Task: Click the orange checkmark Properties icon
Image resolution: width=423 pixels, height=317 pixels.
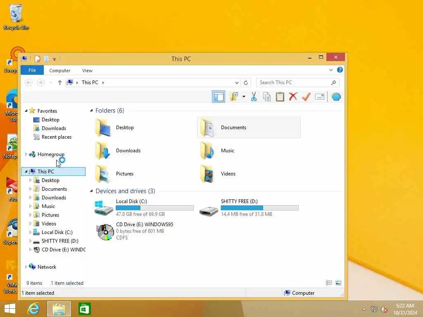Action: click(x=306, y=97)
